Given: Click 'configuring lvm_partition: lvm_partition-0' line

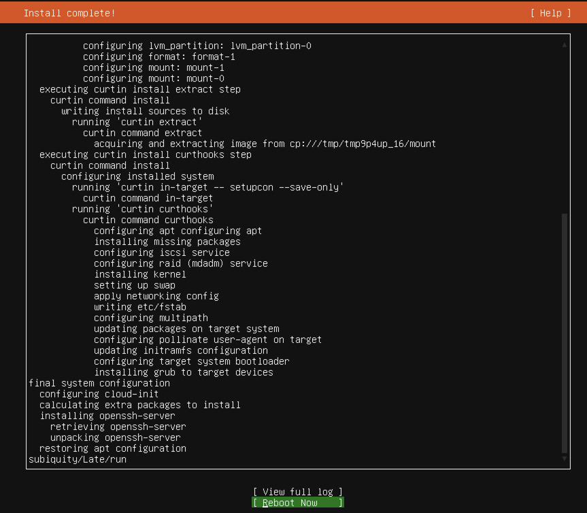Looking at the screenshot, I should pyautogui.click(x=197, y=46).
